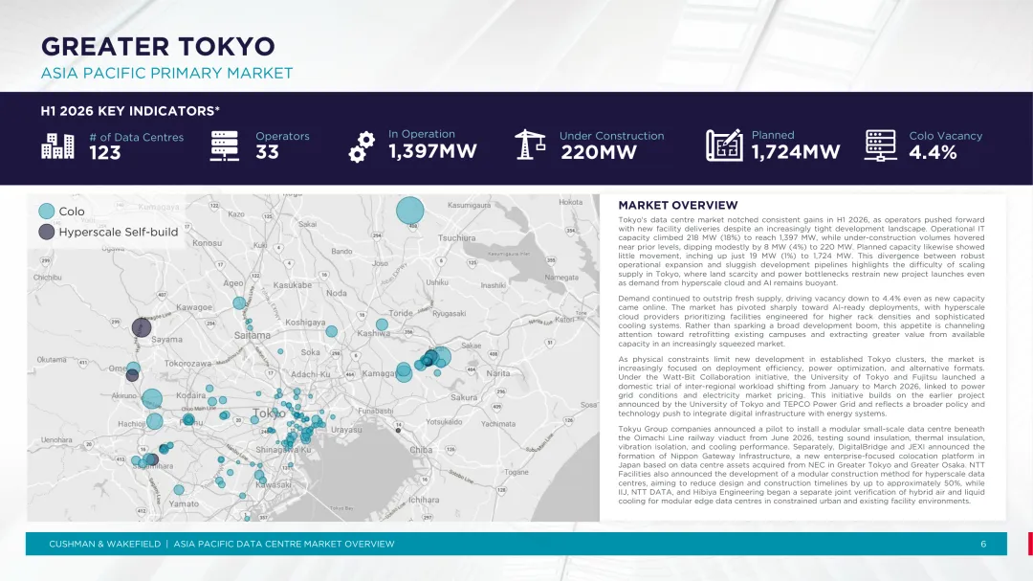Click the 'Tsuchiura' label on the map
This screenshot has height=581, width=1033.
coord(456,238)
